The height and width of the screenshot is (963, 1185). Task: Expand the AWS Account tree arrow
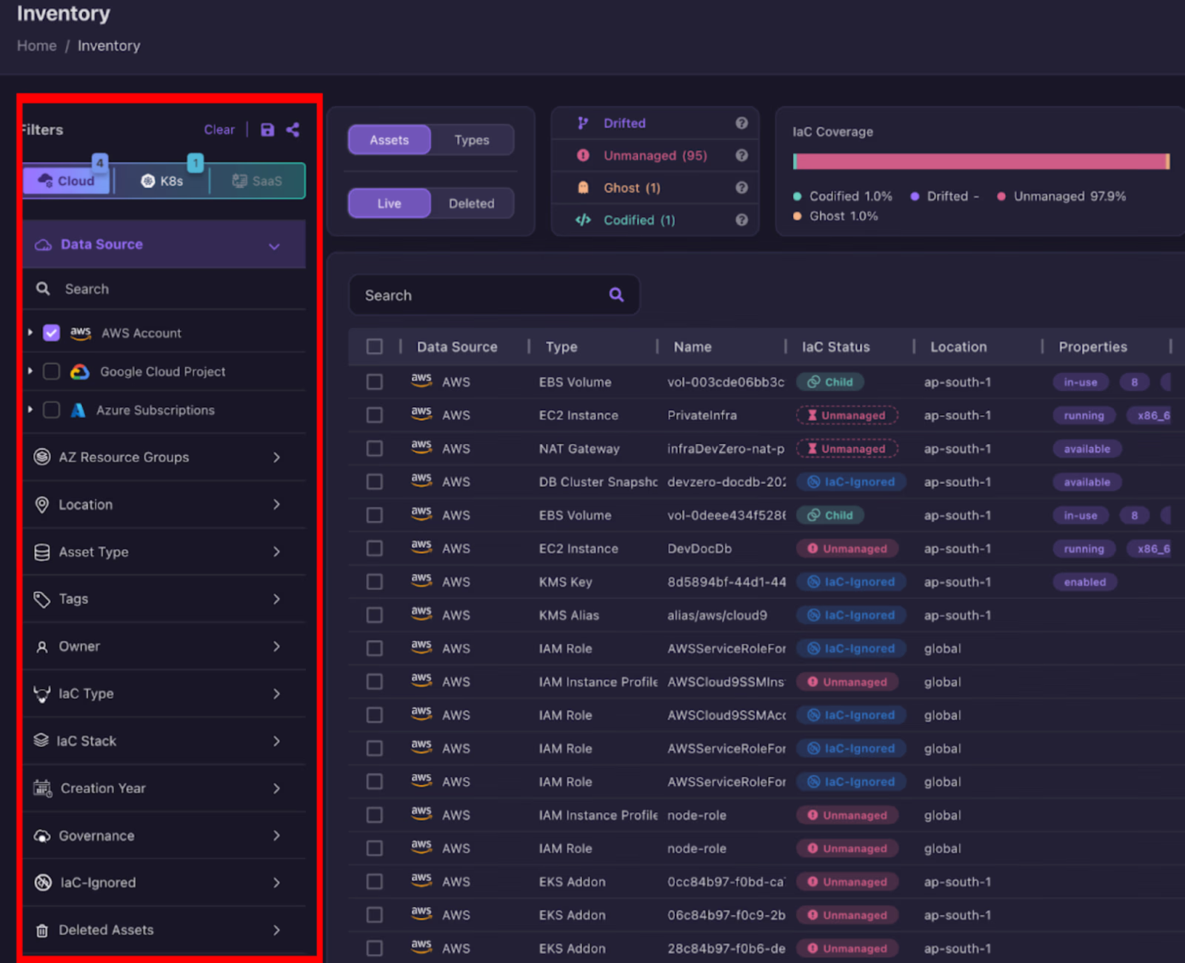pos(30,333)
